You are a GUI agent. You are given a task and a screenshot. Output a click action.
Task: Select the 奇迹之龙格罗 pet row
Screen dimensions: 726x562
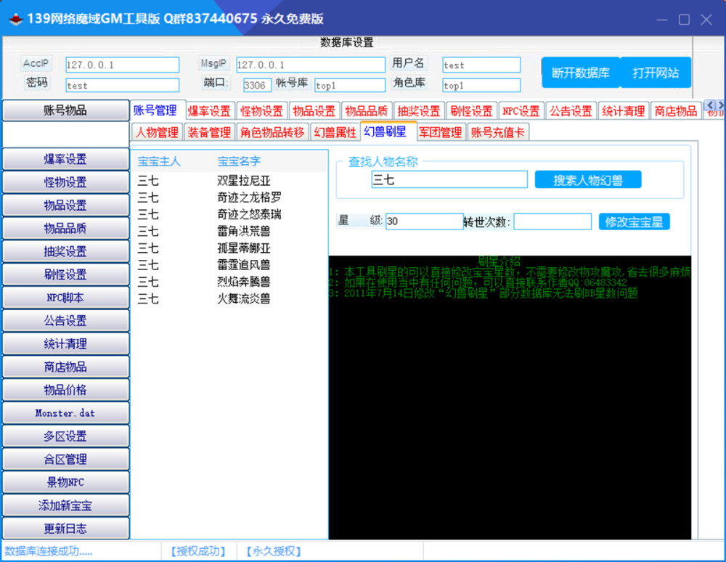tap(249, 197)
